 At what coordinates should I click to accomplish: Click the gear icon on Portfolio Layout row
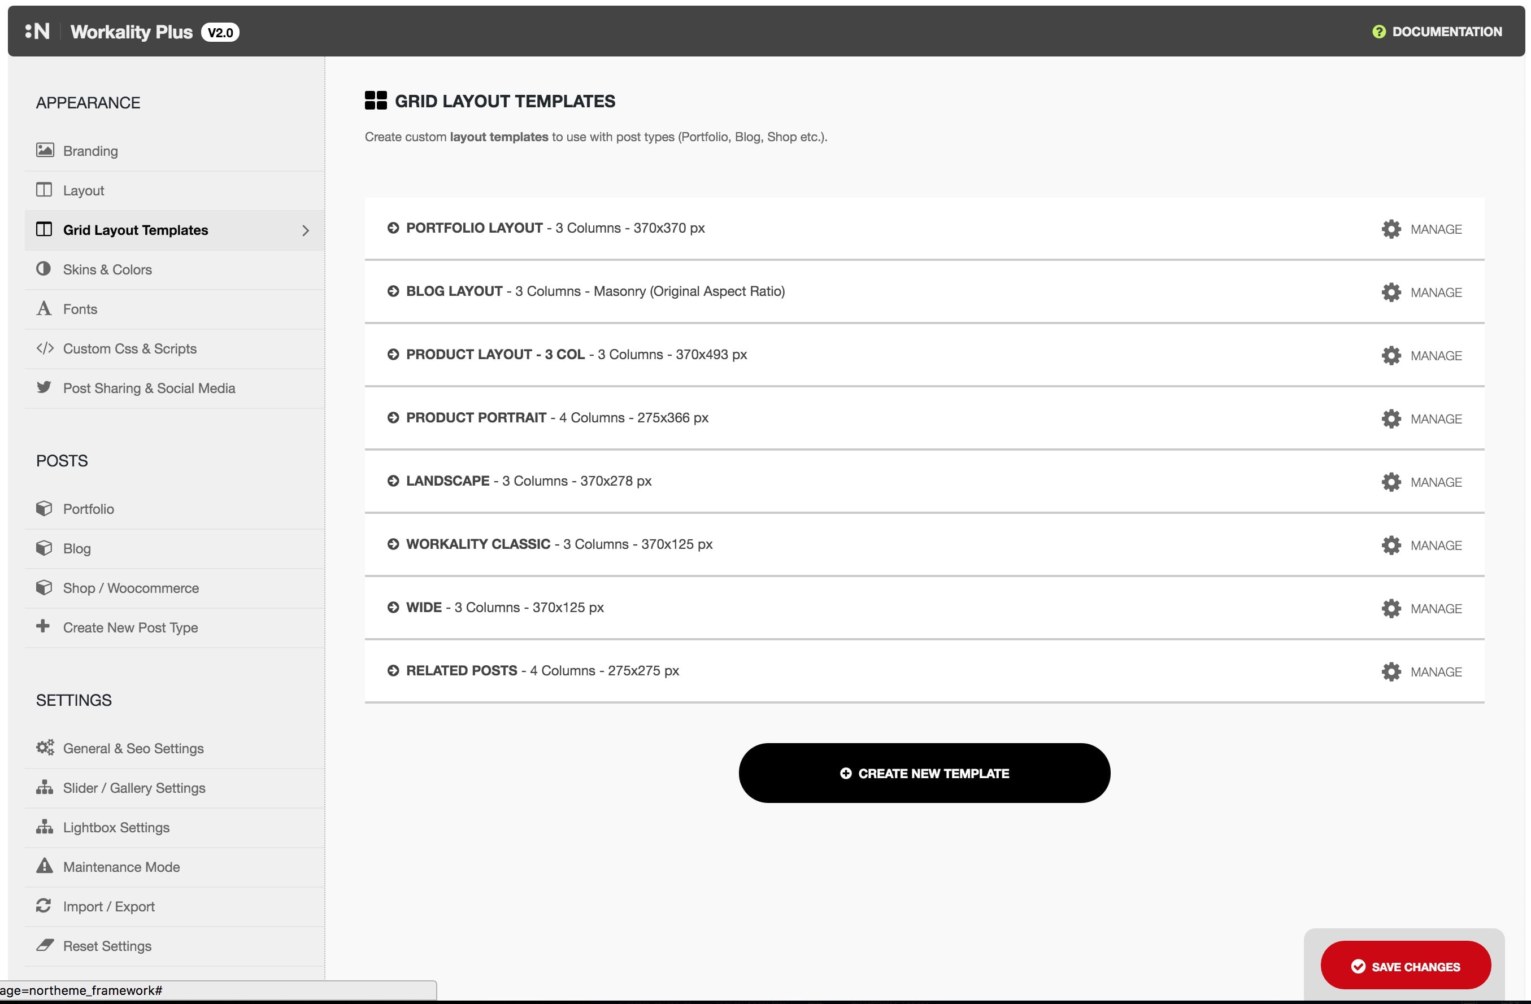point(1391,229)
